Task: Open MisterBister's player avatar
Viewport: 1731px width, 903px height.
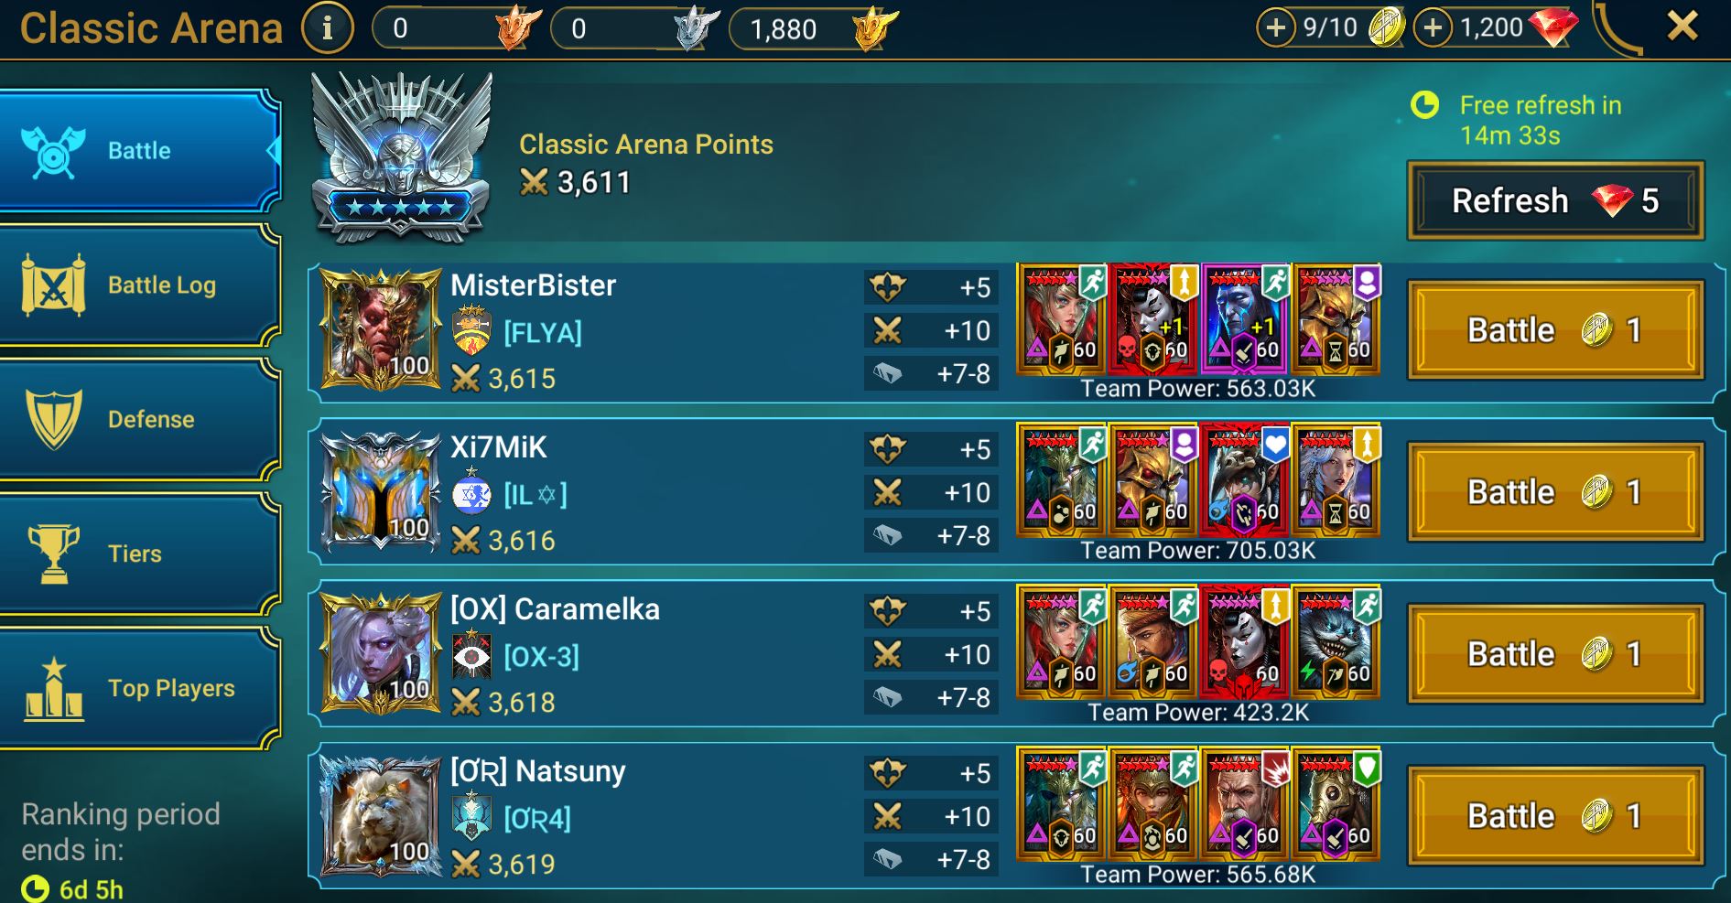Action: (x=381, y=329)
